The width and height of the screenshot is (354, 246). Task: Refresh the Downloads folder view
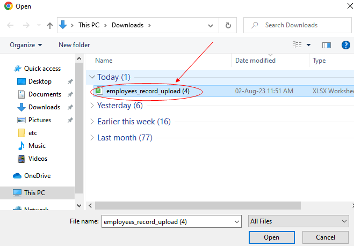(x=228, y=25)
